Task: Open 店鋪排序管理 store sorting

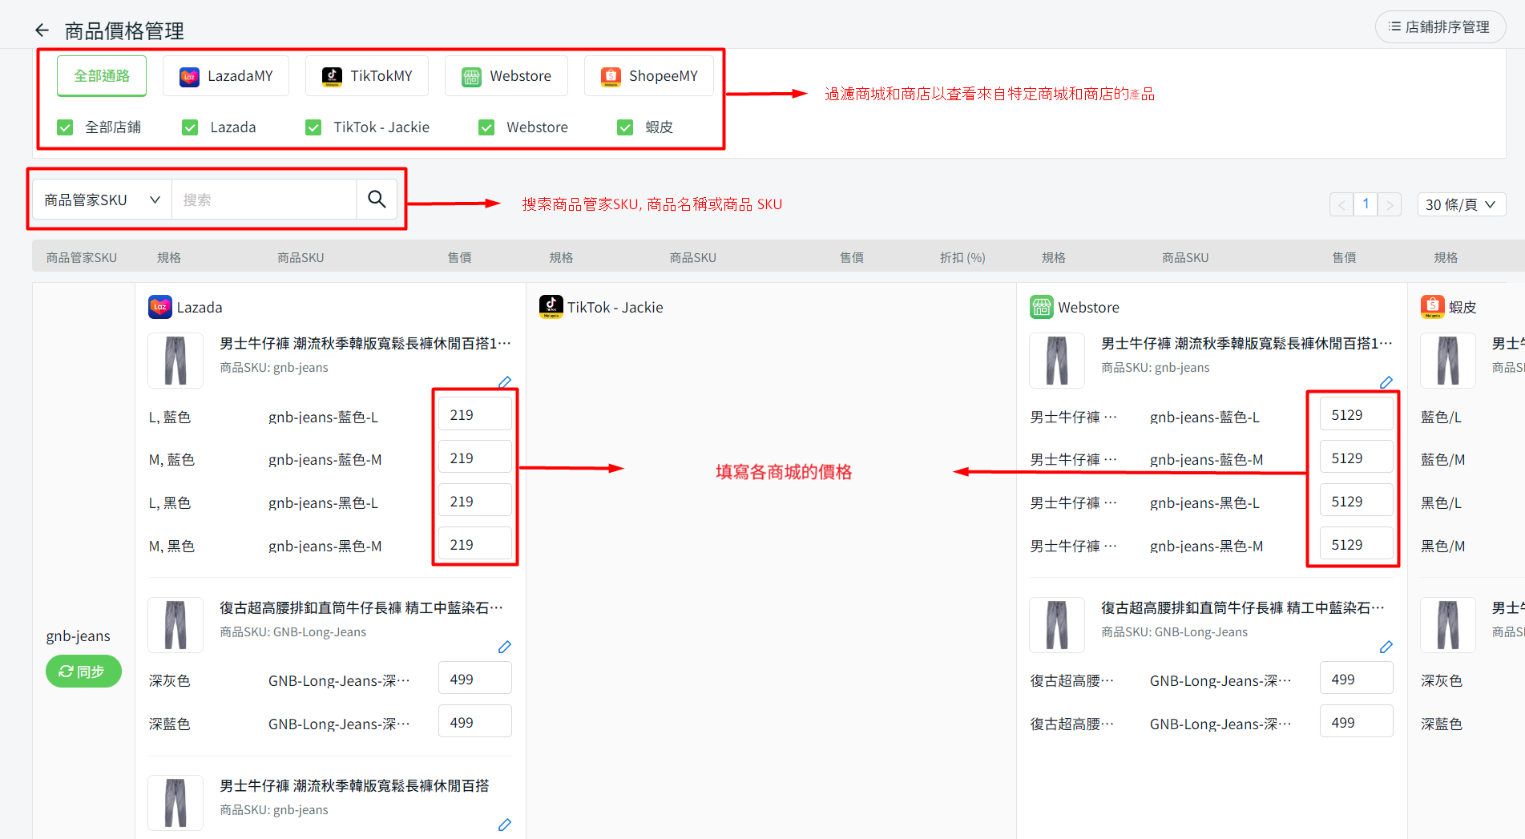Action: 1440,27
